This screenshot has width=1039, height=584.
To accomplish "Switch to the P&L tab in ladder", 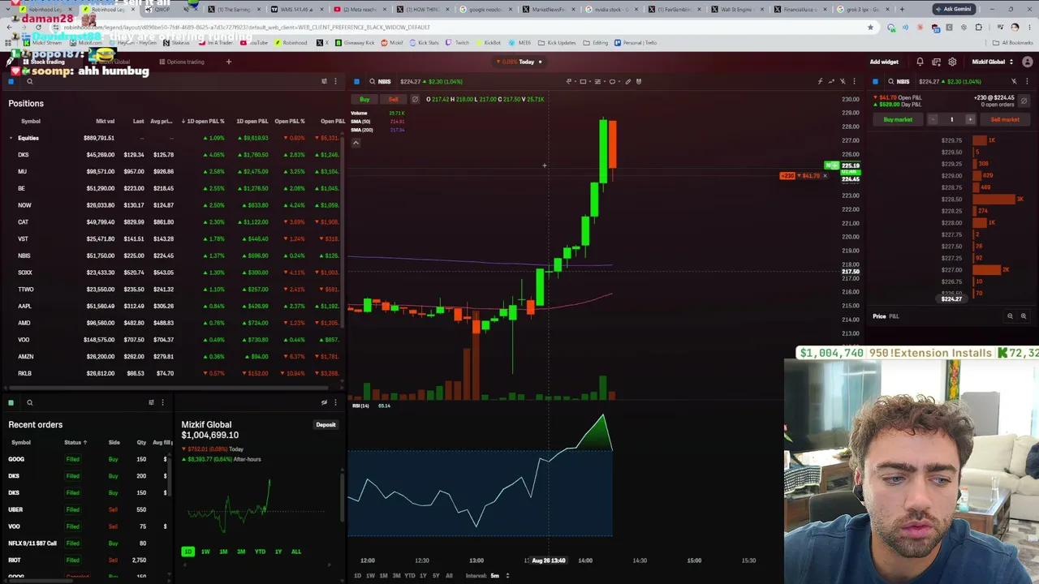I will click(x=894, y=316).
